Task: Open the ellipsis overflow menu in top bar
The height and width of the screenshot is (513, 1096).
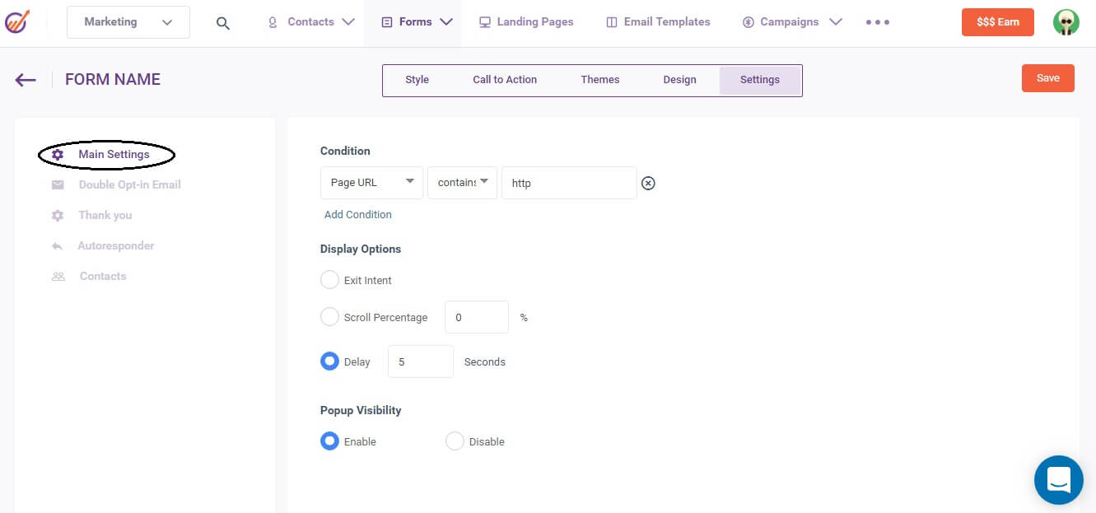Action: point(877,22)
